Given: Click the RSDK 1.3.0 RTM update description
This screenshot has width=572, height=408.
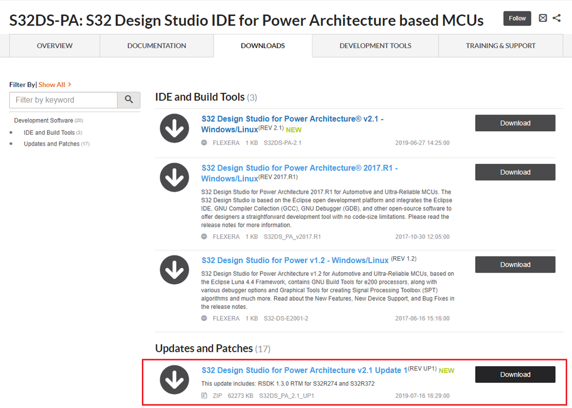Looking at the screenshot, I should point(288,383).
